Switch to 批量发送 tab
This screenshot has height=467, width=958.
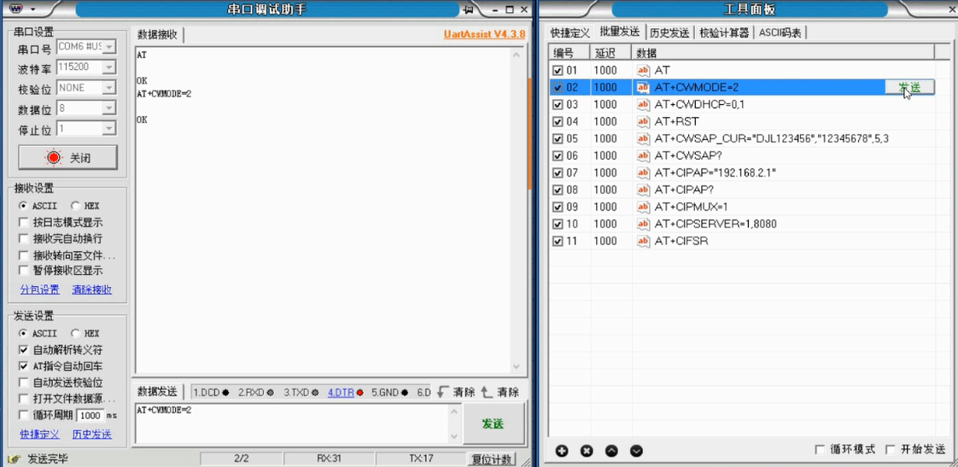pyautogui.click(x=620, y=32)
